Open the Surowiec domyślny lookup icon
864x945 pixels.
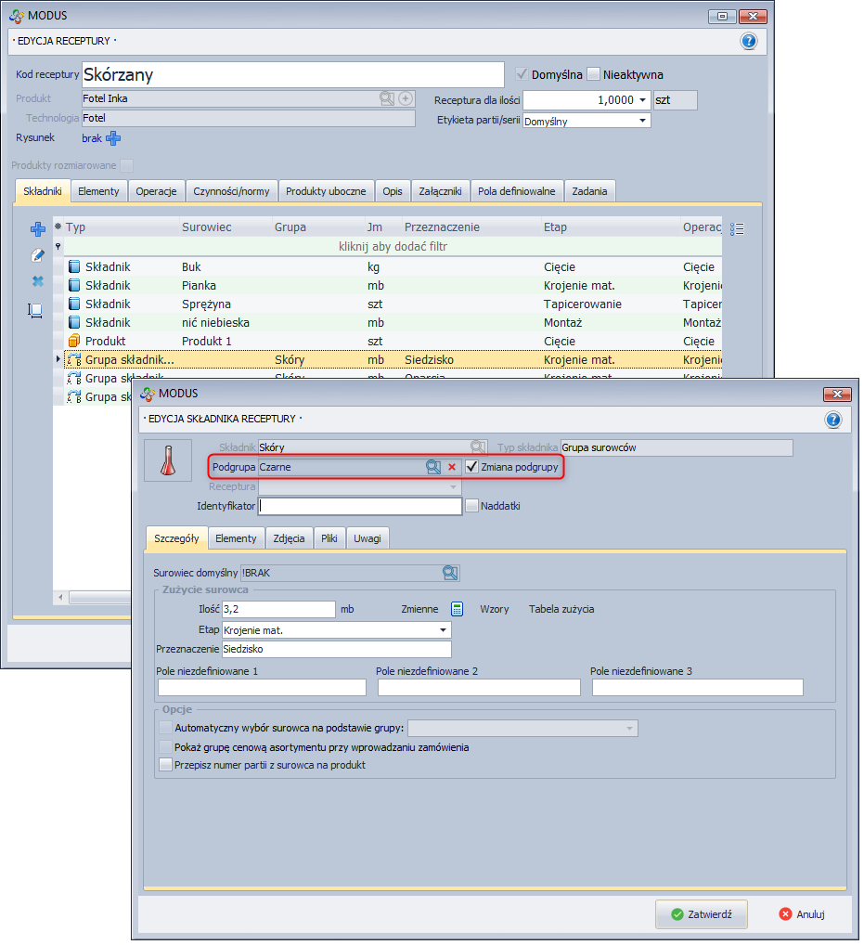coord(450,573)
